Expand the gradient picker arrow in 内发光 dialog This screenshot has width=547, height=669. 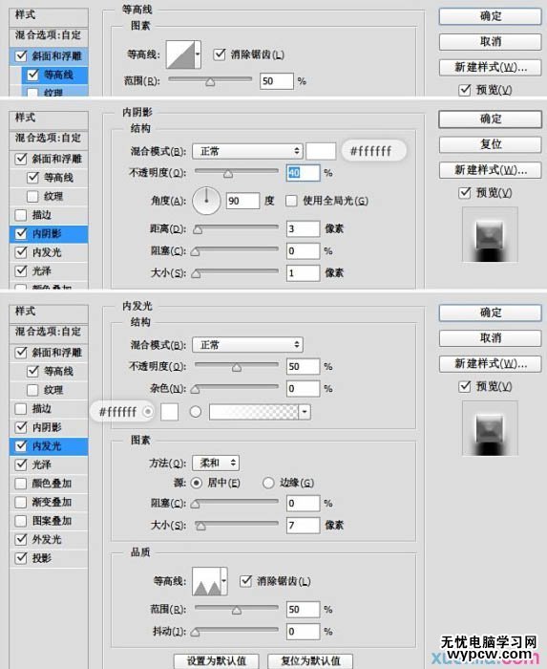(305, 412)
